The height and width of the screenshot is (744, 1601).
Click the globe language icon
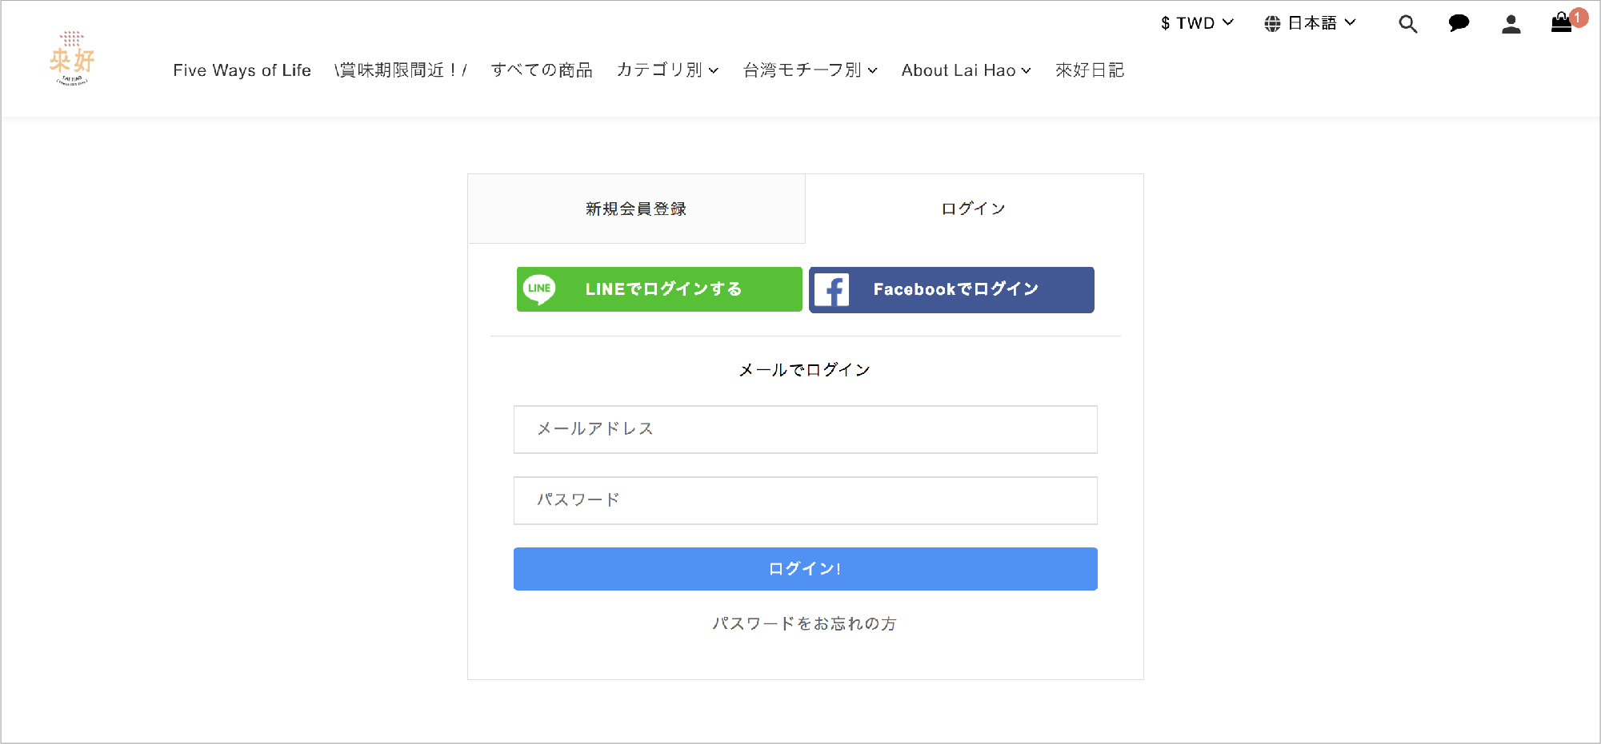tap(1272, 24)
